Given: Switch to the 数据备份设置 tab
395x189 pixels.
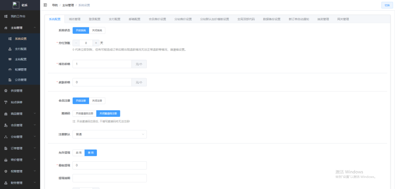Looking at the screenshot, I should pyautogui.click(x=272, y=19).
